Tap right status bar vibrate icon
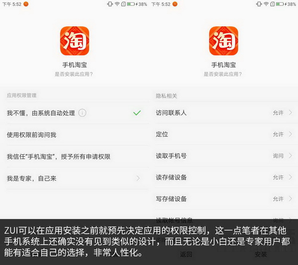The width and height of the screenshot is (298, 265). pyautogui.click(x=259, y=4)
